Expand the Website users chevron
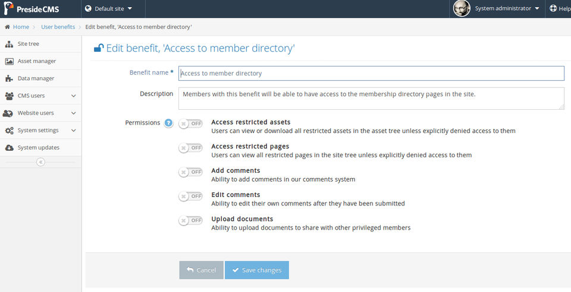 (74, 113)
